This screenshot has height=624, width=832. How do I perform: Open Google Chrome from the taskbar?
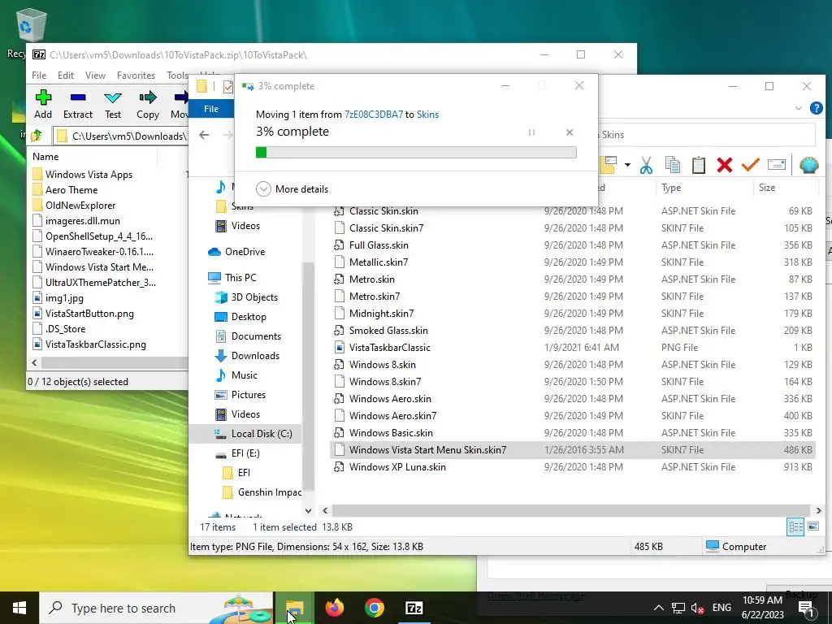coord(374,608)
